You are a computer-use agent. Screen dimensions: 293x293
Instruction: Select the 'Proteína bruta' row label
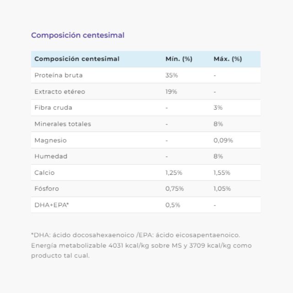point(59,75)
